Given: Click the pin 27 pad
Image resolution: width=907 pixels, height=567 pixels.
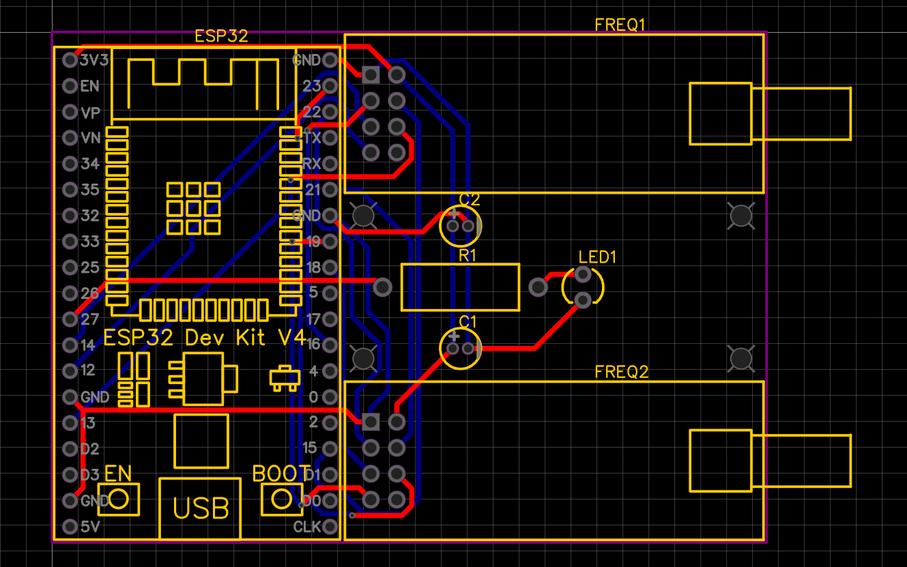Looking at the screenshot, I should (x=70, y=319).
